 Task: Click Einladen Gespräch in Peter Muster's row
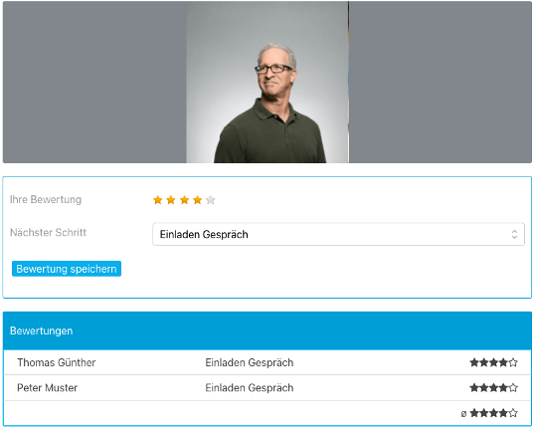(x=250, y=388)
